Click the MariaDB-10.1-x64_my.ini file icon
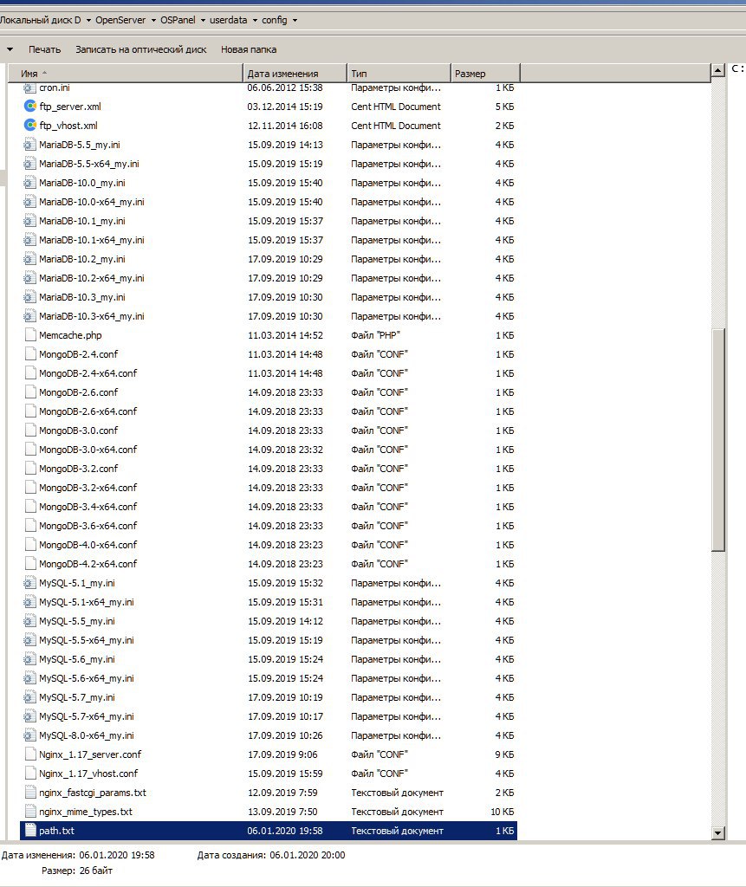This screenshot has height=887, width=746. pyautogui.click(x=30, y=240)
